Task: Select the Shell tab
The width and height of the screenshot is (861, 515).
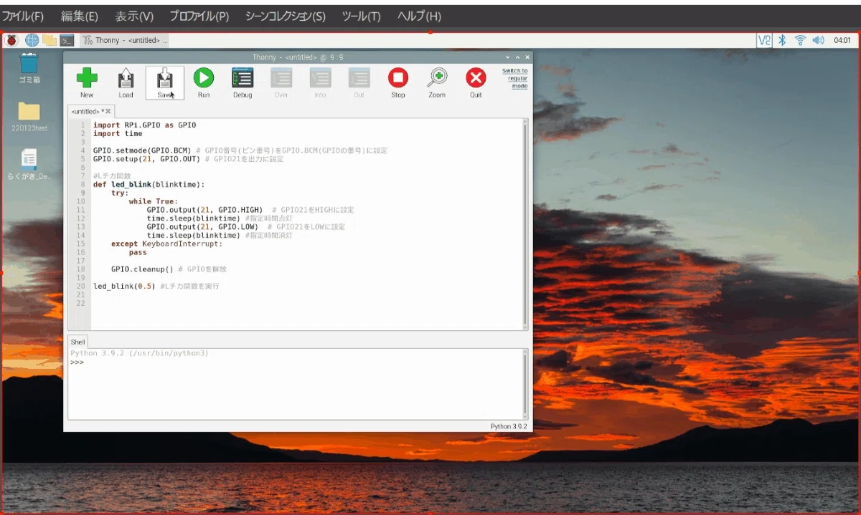Action: click(77, 342)
